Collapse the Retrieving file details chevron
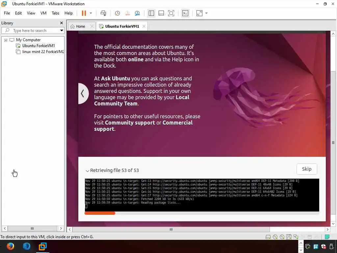 click(87, 171)
